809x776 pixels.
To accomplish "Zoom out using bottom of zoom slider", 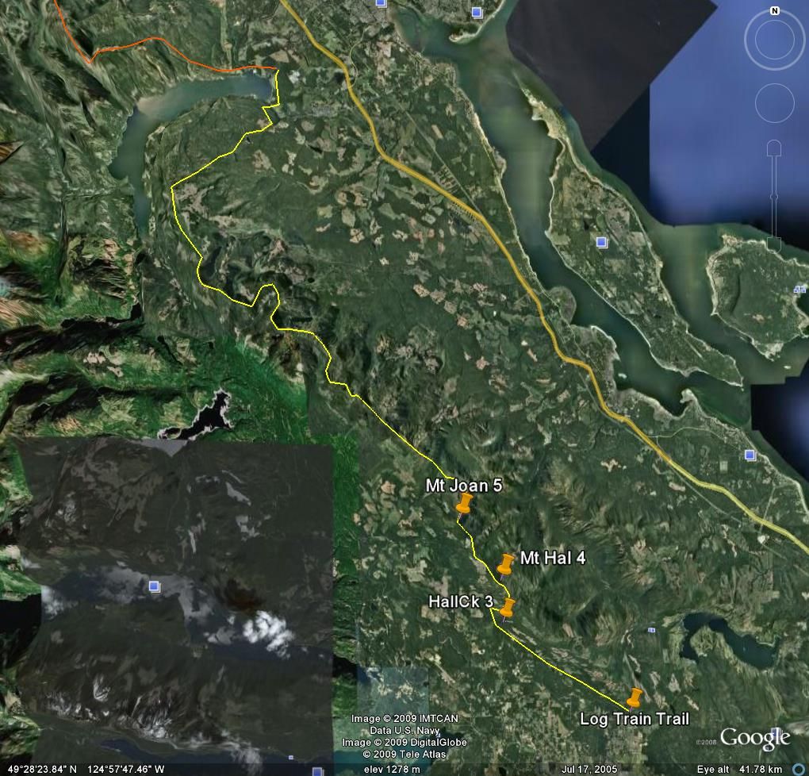I will point(775,244).
